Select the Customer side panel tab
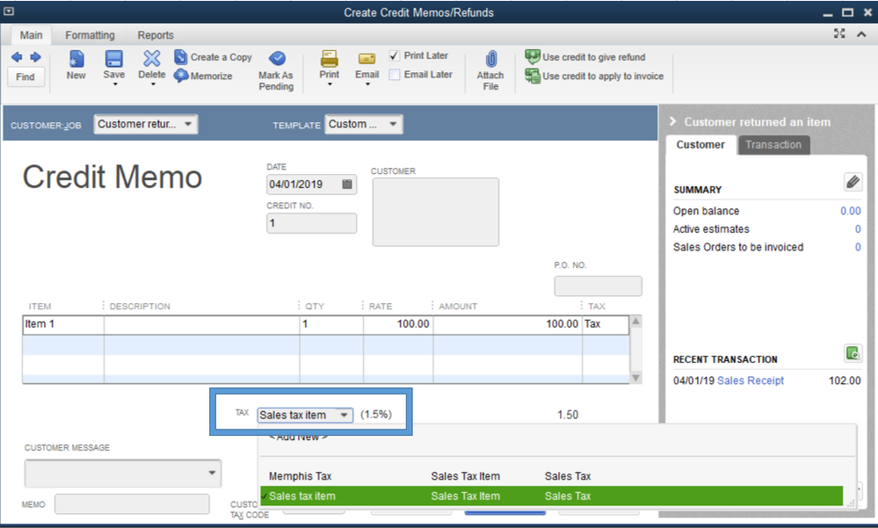 pos(700,145)
